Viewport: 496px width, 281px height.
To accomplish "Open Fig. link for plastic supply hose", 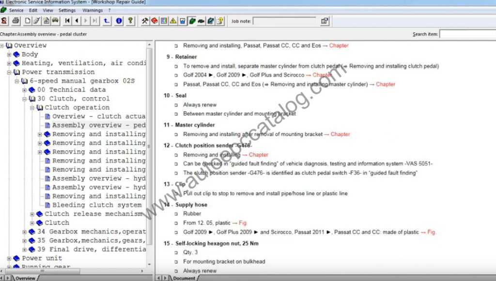I will [243, 223].
